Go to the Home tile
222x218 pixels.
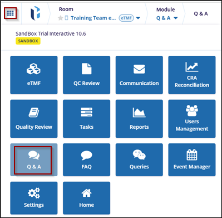86,198
